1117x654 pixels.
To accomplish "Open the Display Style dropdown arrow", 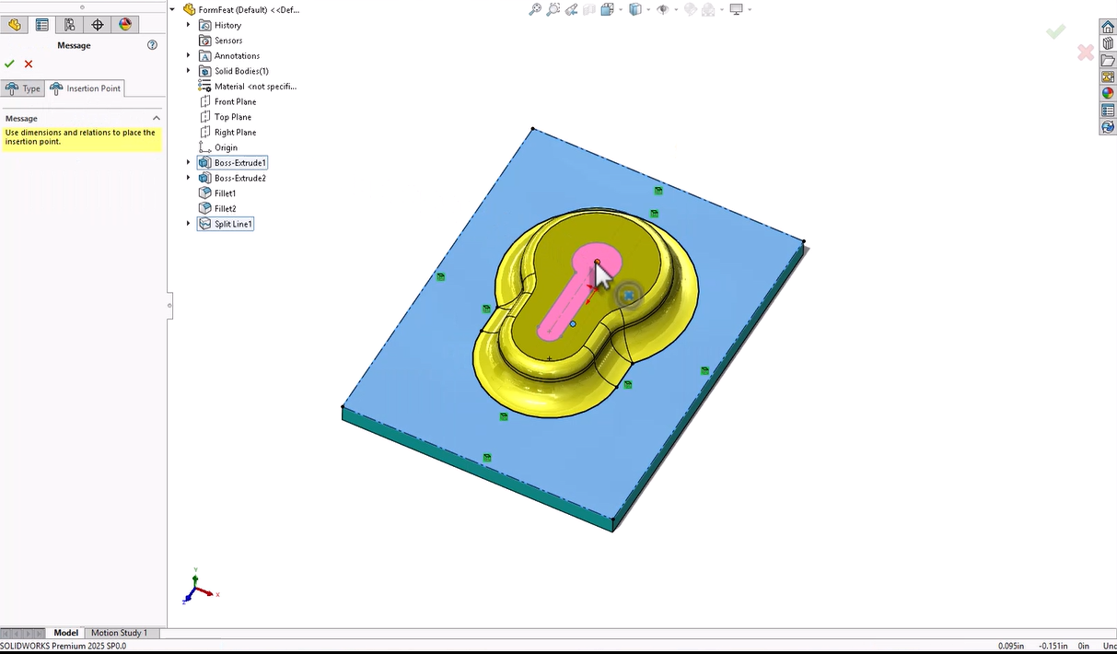I will 648,9.
